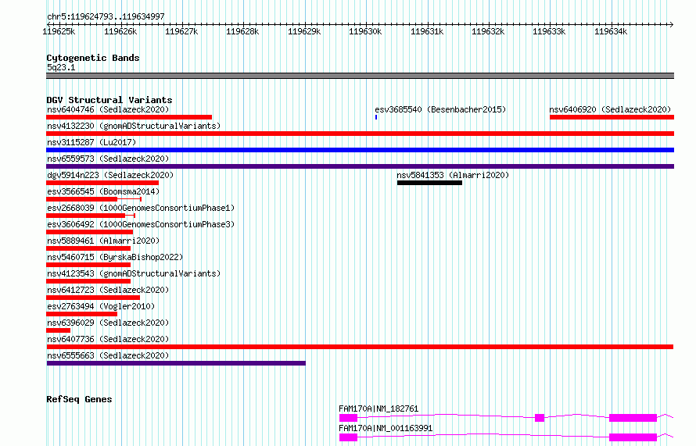Click the FAM170A|NM_182761 gene label
Viewport: 696px width, 446px height.
coord(378,409)
